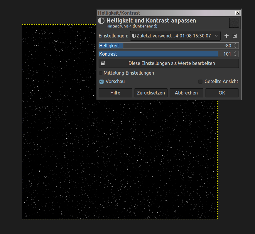Click the histogram icon in the Werte button
Viewport: 255px width, 234px height.
103,63
